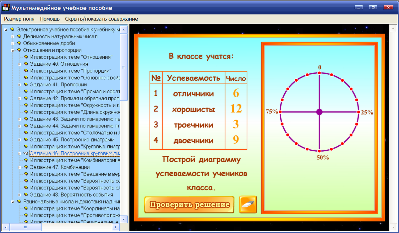Click the yellow book icon beside "Отношения и пропорции"
This screenshot has height=233, width=399.
(x=19, y=50)
